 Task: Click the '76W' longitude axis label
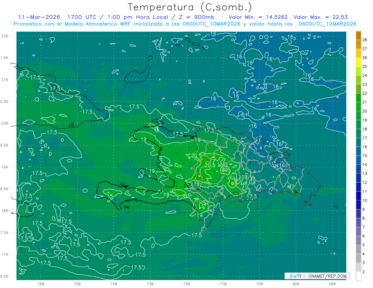pos(41,284)
